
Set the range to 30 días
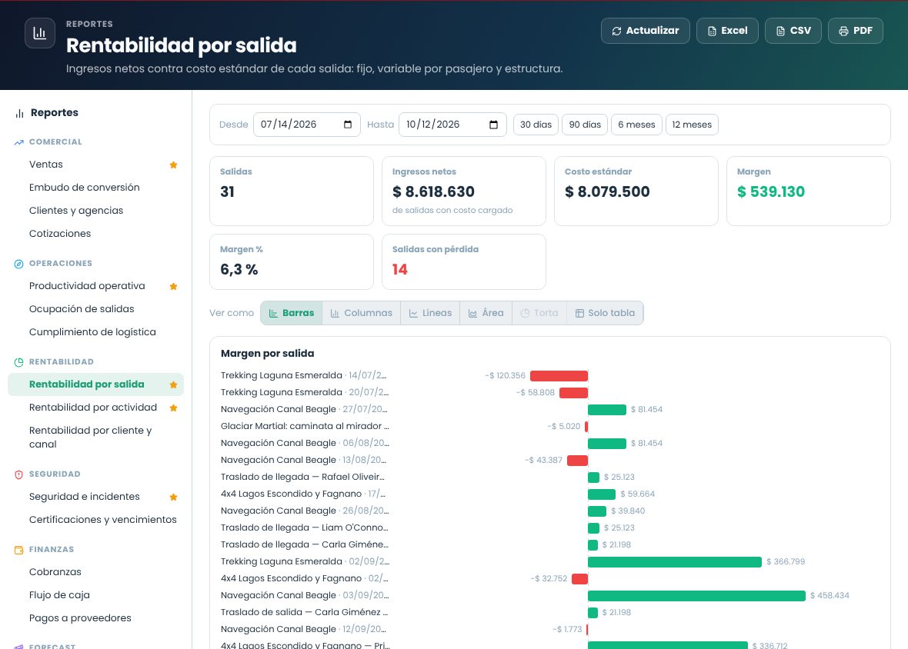(x=536, y=125)
